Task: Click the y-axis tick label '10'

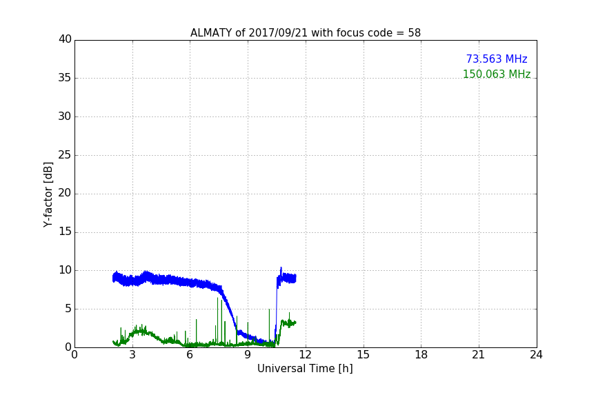Action: tap(65, 270)
